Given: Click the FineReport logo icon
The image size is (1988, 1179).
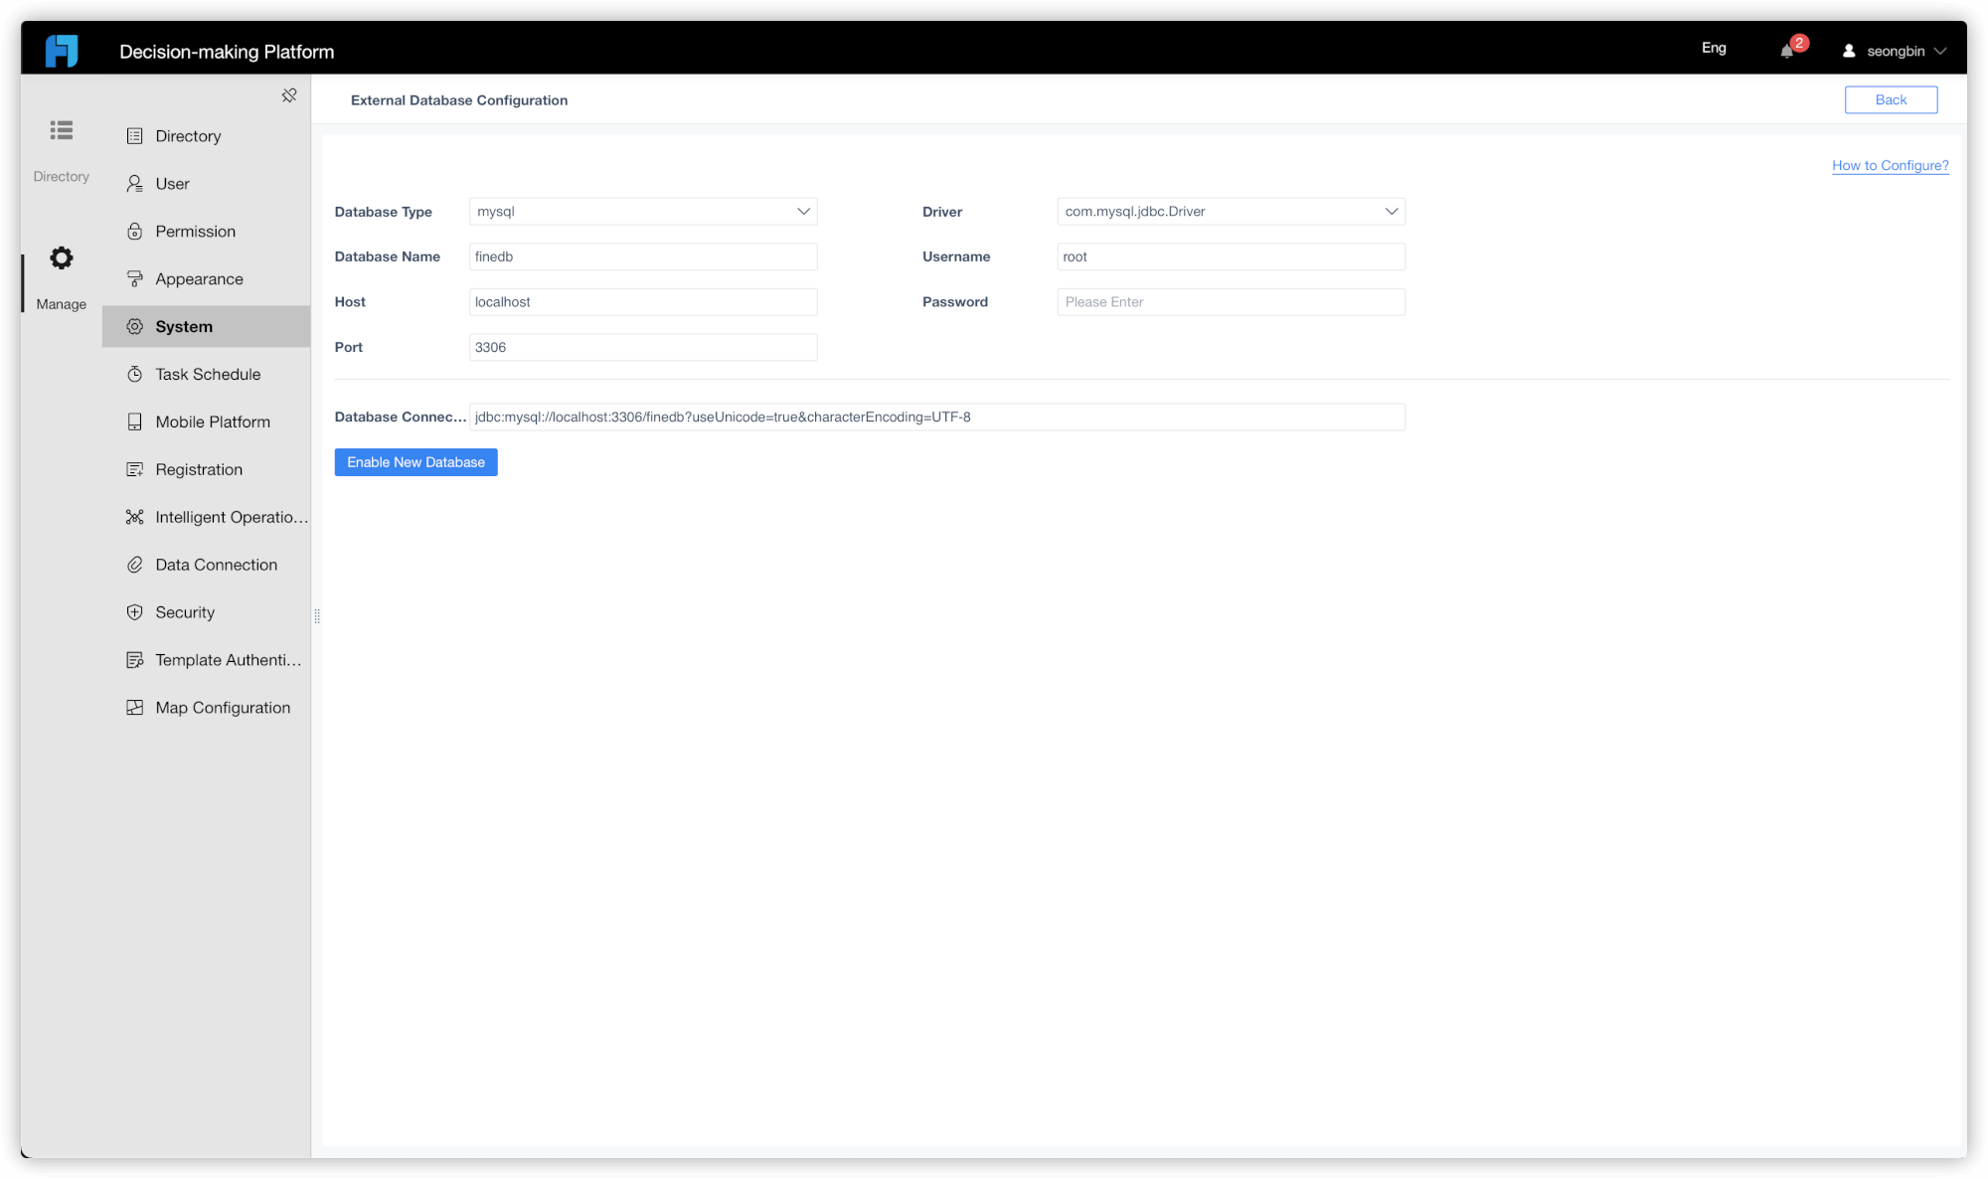Looking at the screenshot, I should pos(62,51).
